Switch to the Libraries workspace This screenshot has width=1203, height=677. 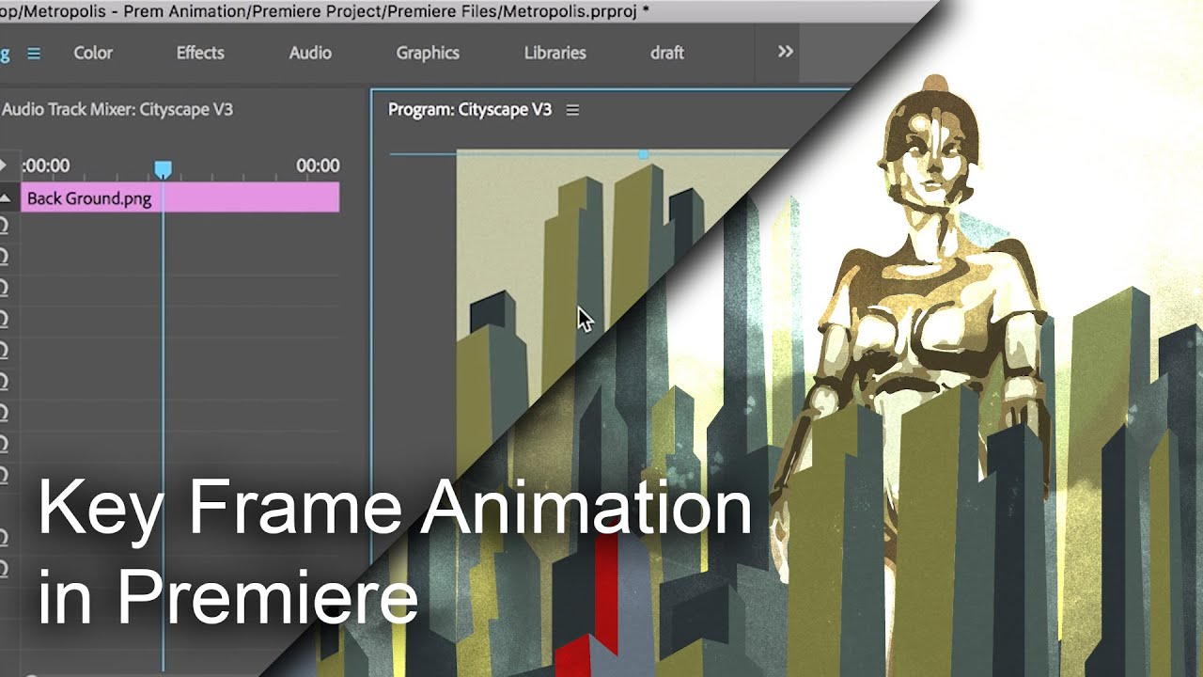coord(555,53)
